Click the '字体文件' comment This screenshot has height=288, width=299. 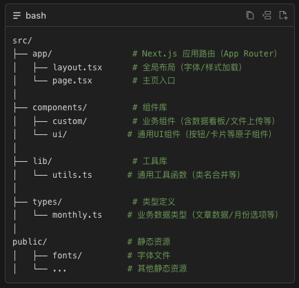pos(149,256)
